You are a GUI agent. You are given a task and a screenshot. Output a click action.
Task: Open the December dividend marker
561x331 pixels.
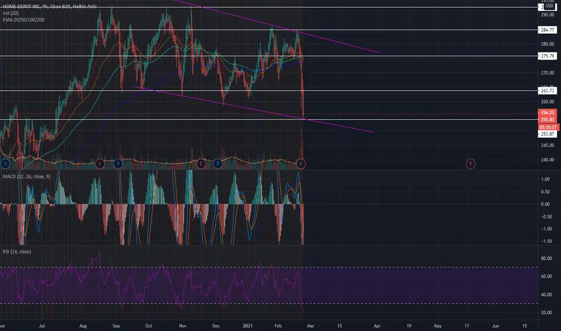click(217, 164)
